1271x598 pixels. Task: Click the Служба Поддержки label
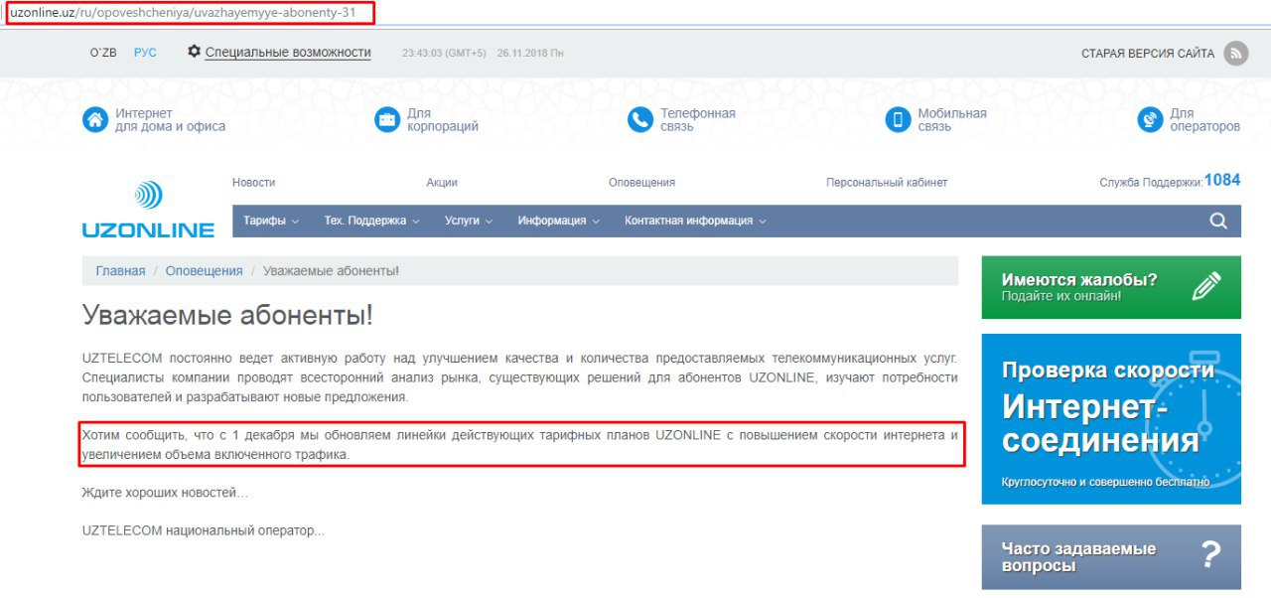click(x=1152, y=183)
